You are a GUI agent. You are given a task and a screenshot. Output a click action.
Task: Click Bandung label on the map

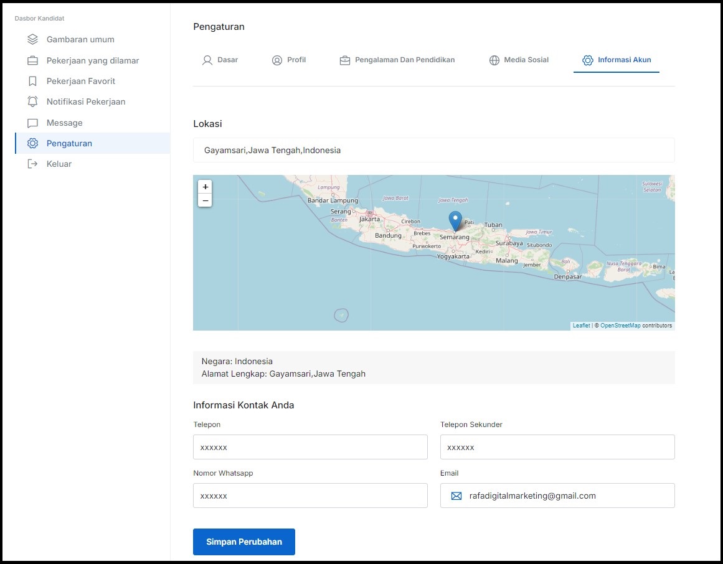point(388,235)
